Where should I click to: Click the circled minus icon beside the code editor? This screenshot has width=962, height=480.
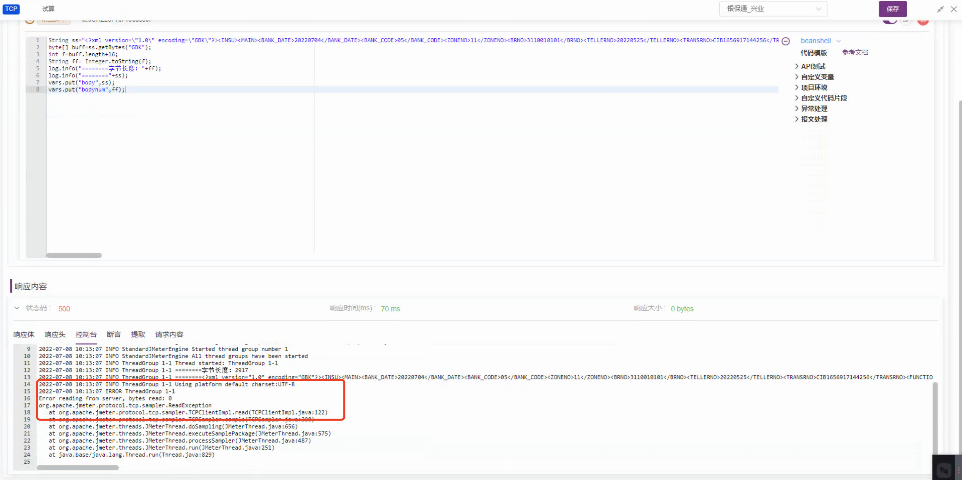pyautogui.click(x=786, y=41)
